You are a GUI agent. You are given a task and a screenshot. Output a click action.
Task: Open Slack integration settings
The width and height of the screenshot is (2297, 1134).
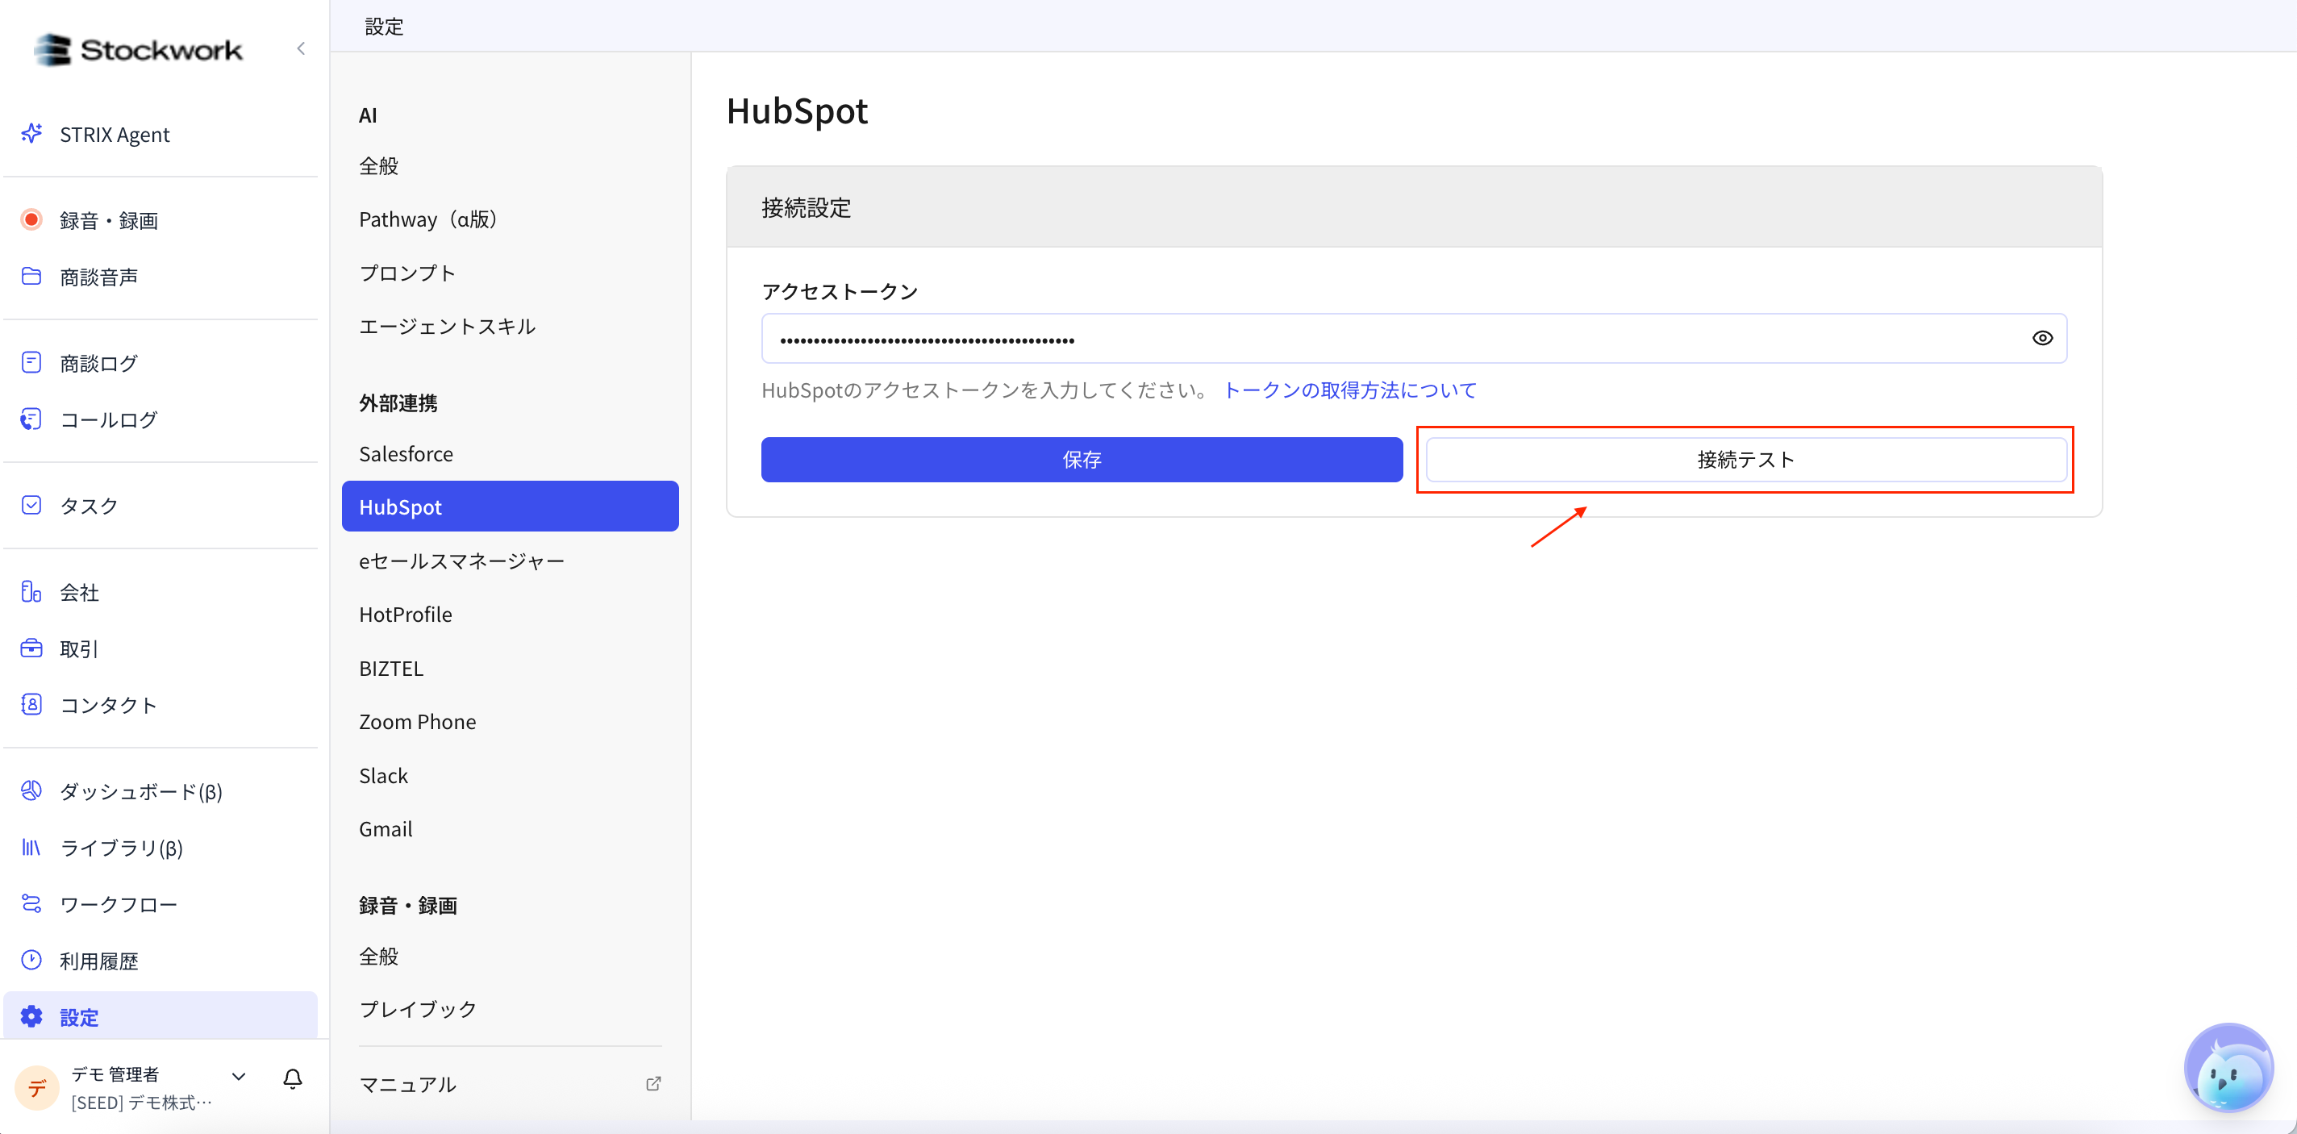510,776
